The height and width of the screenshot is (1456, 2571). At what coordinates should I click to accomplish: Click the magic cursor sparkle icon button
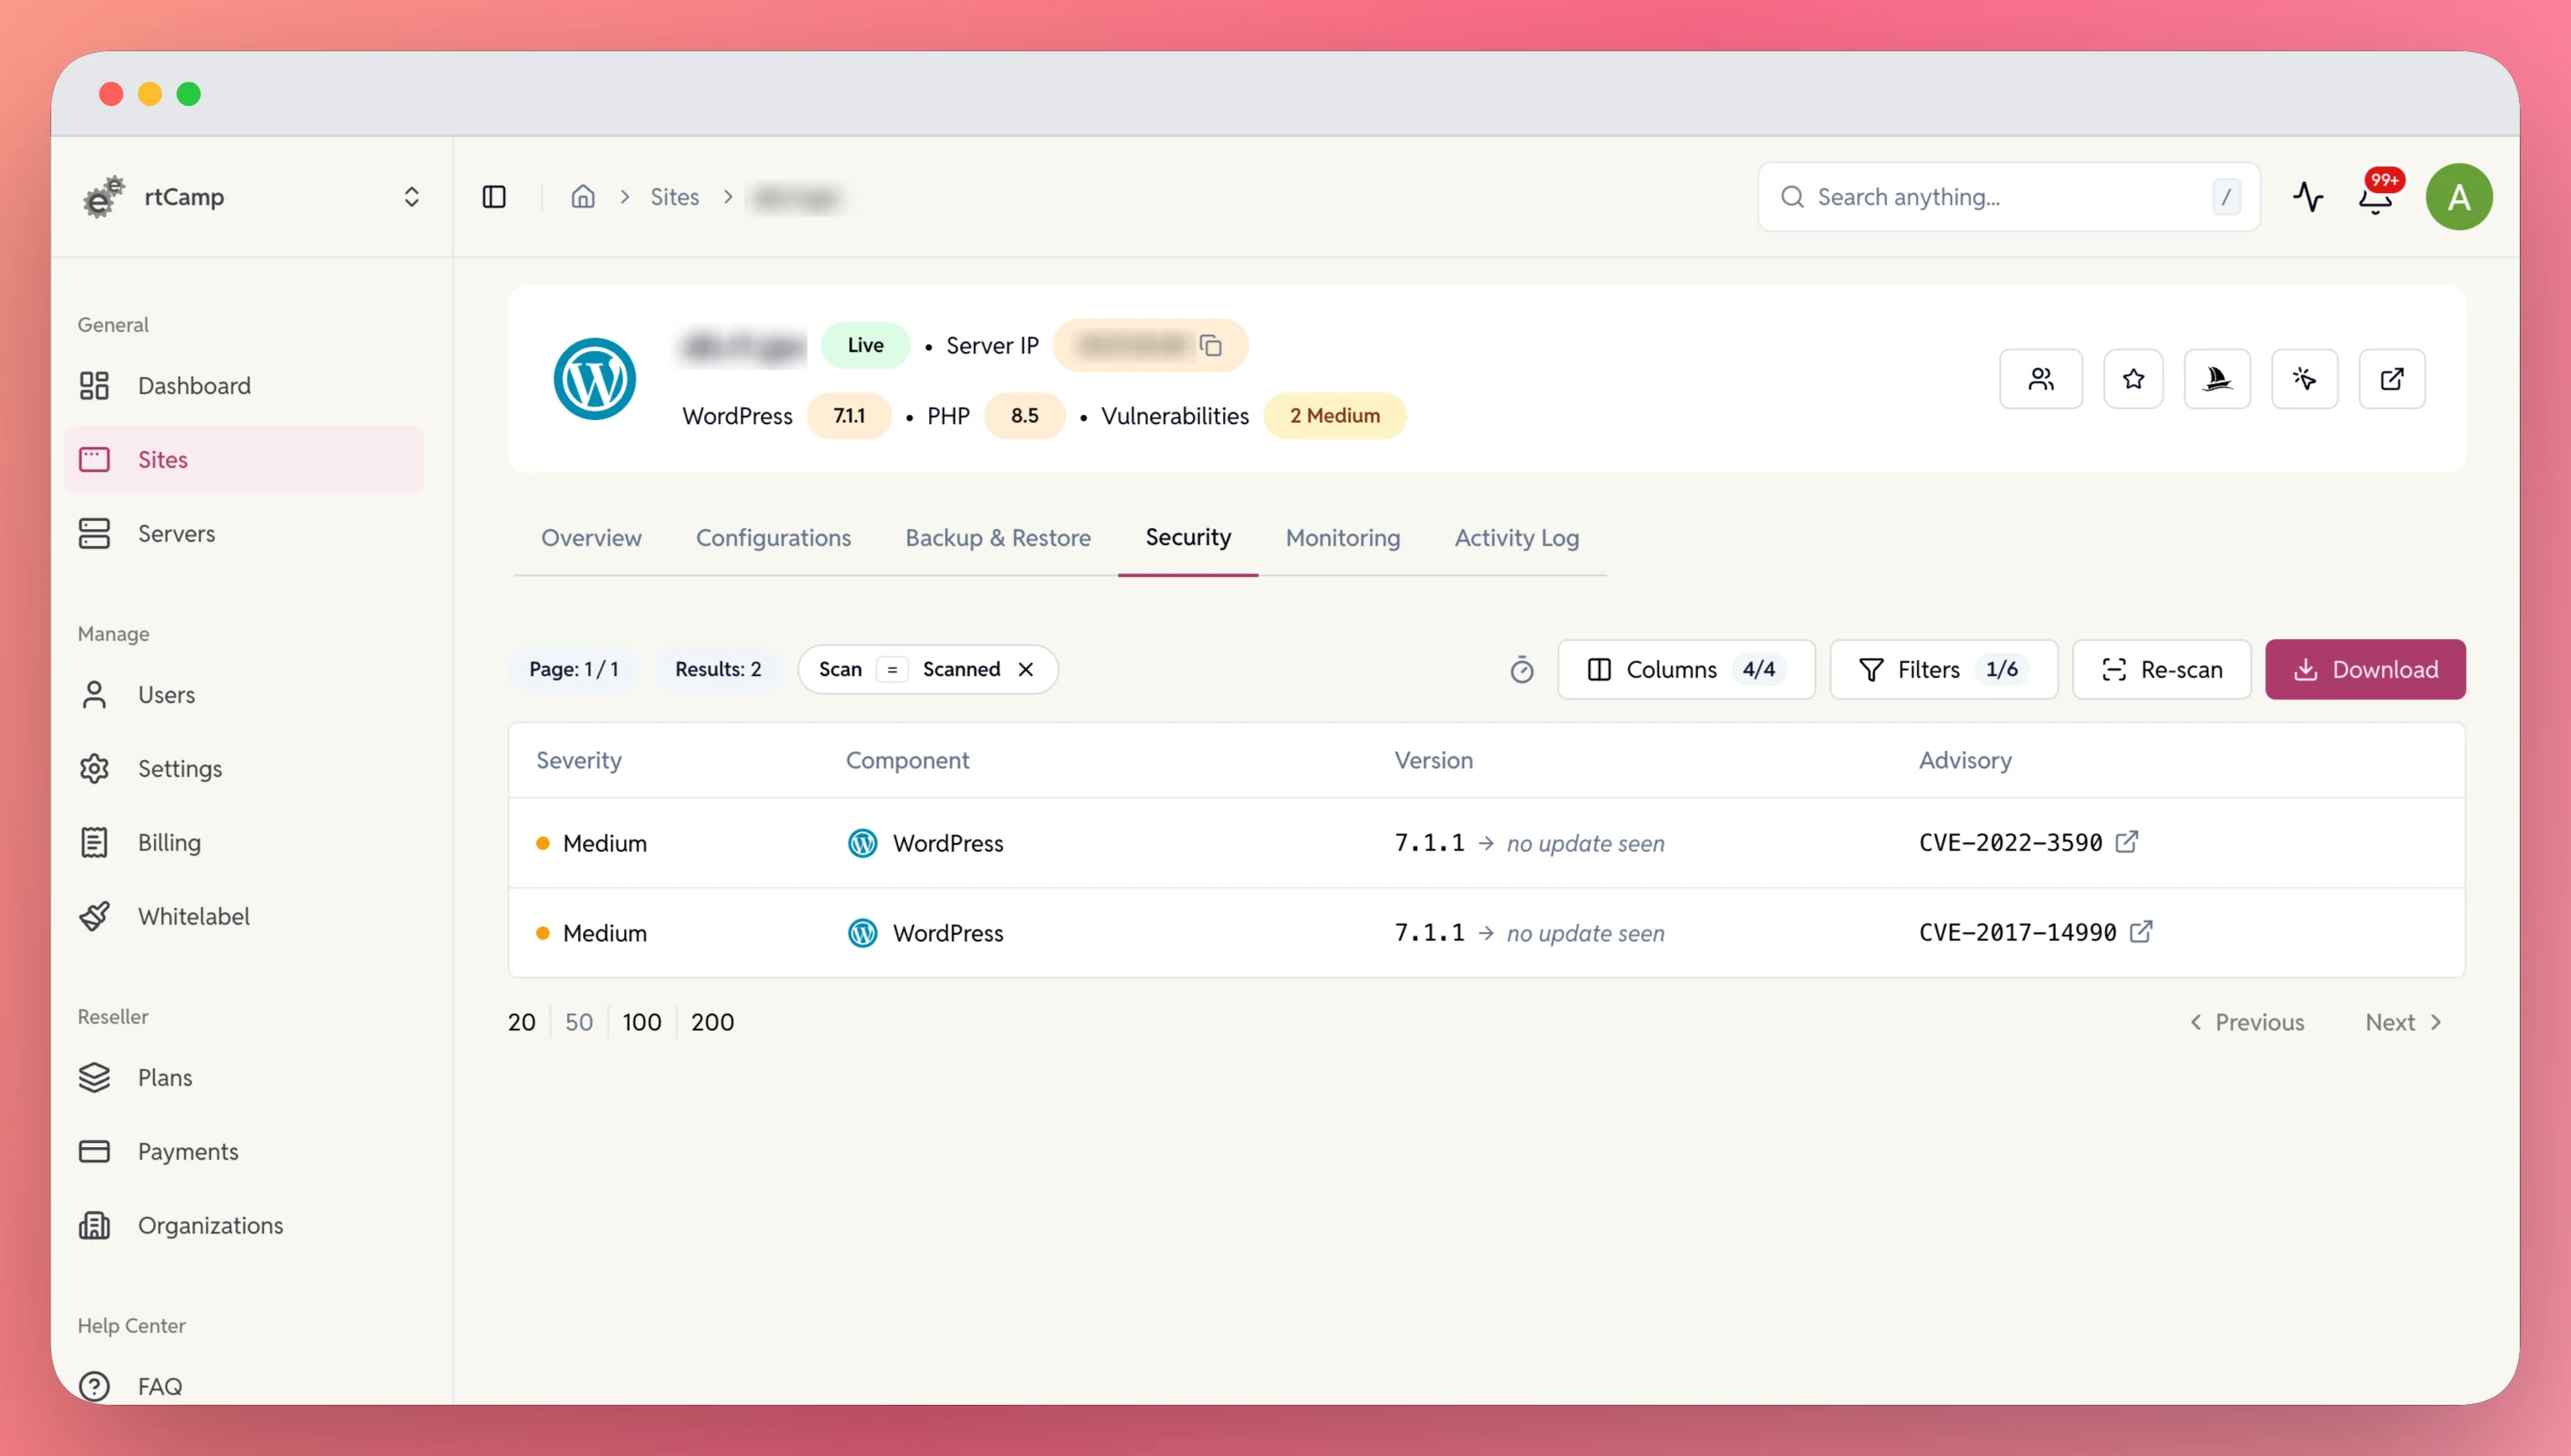pos(2305,379)
